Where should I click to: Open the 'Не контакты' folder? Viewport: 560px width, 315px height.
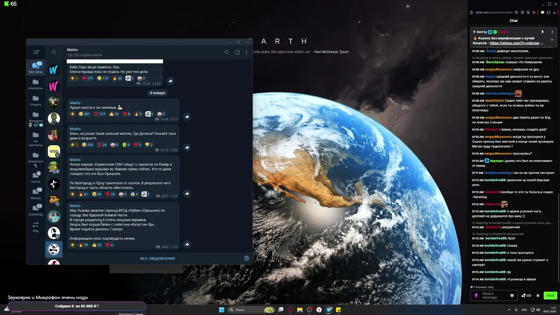(36, 139)
